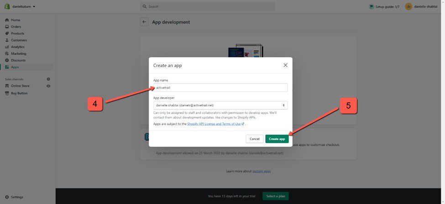Screen dimensions: 445x204
Task: Go to Orders in sidebar
Action: [16, 27]
